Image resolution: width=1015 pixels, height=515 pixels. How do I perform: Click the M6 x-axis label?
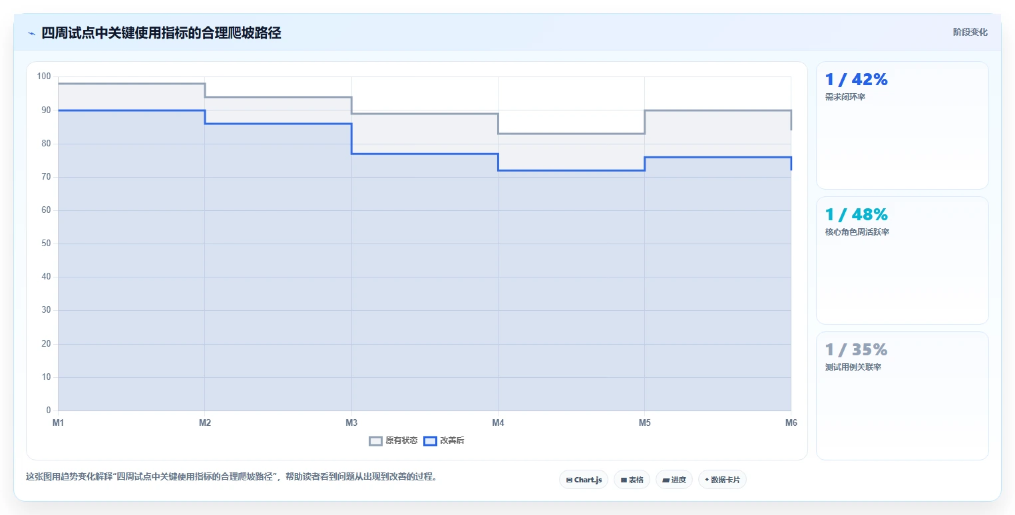pos(791,423)
